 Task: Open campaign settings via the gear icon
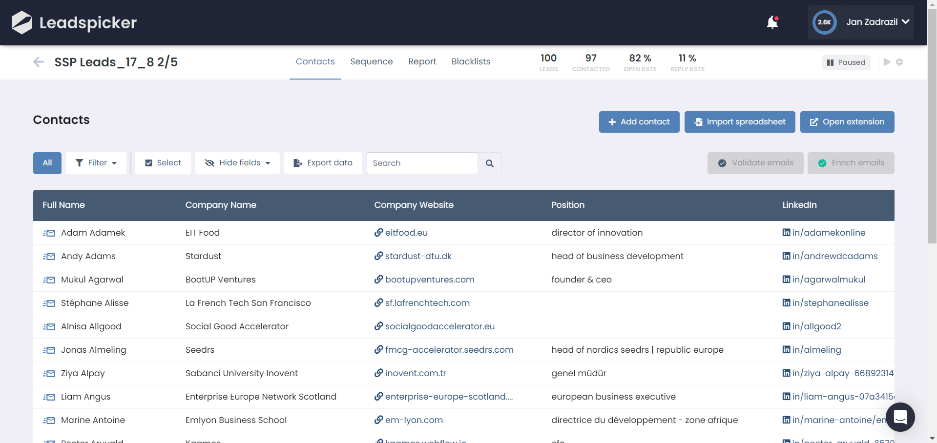[x=900, y=62]
